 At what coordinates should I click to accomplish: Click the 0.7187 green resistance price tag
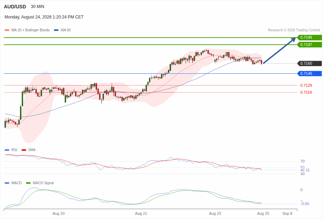(309, 45)
